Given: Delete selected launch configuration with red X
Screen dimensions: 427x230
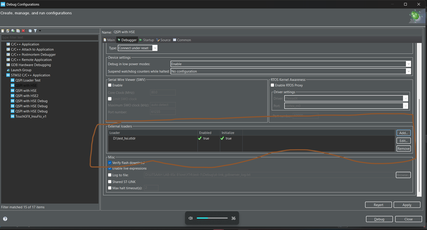Looking at the screenshot, I should tap(23, 31).
